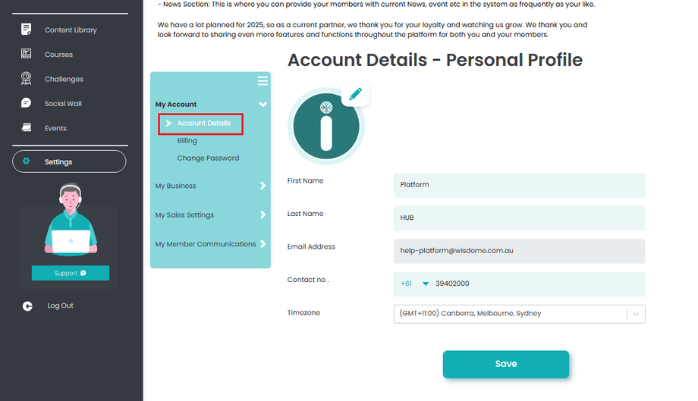Click the Log Out arrow icon

28,305
